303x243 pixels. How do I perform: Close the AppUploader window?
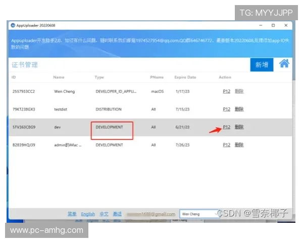286,25
